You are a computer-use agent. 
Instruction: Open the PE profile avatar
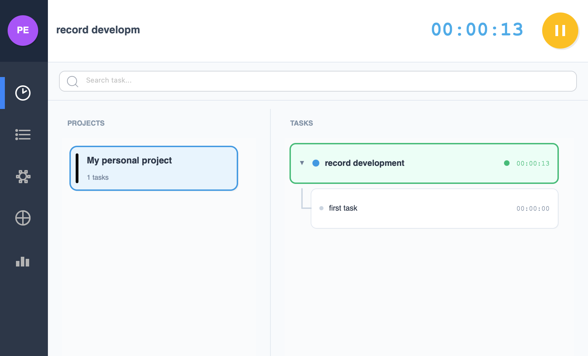pos(23,30)
